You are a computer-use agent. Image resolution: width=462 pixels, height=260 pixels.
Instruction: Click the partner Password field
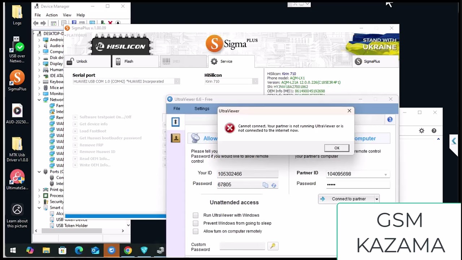point(358,185)
